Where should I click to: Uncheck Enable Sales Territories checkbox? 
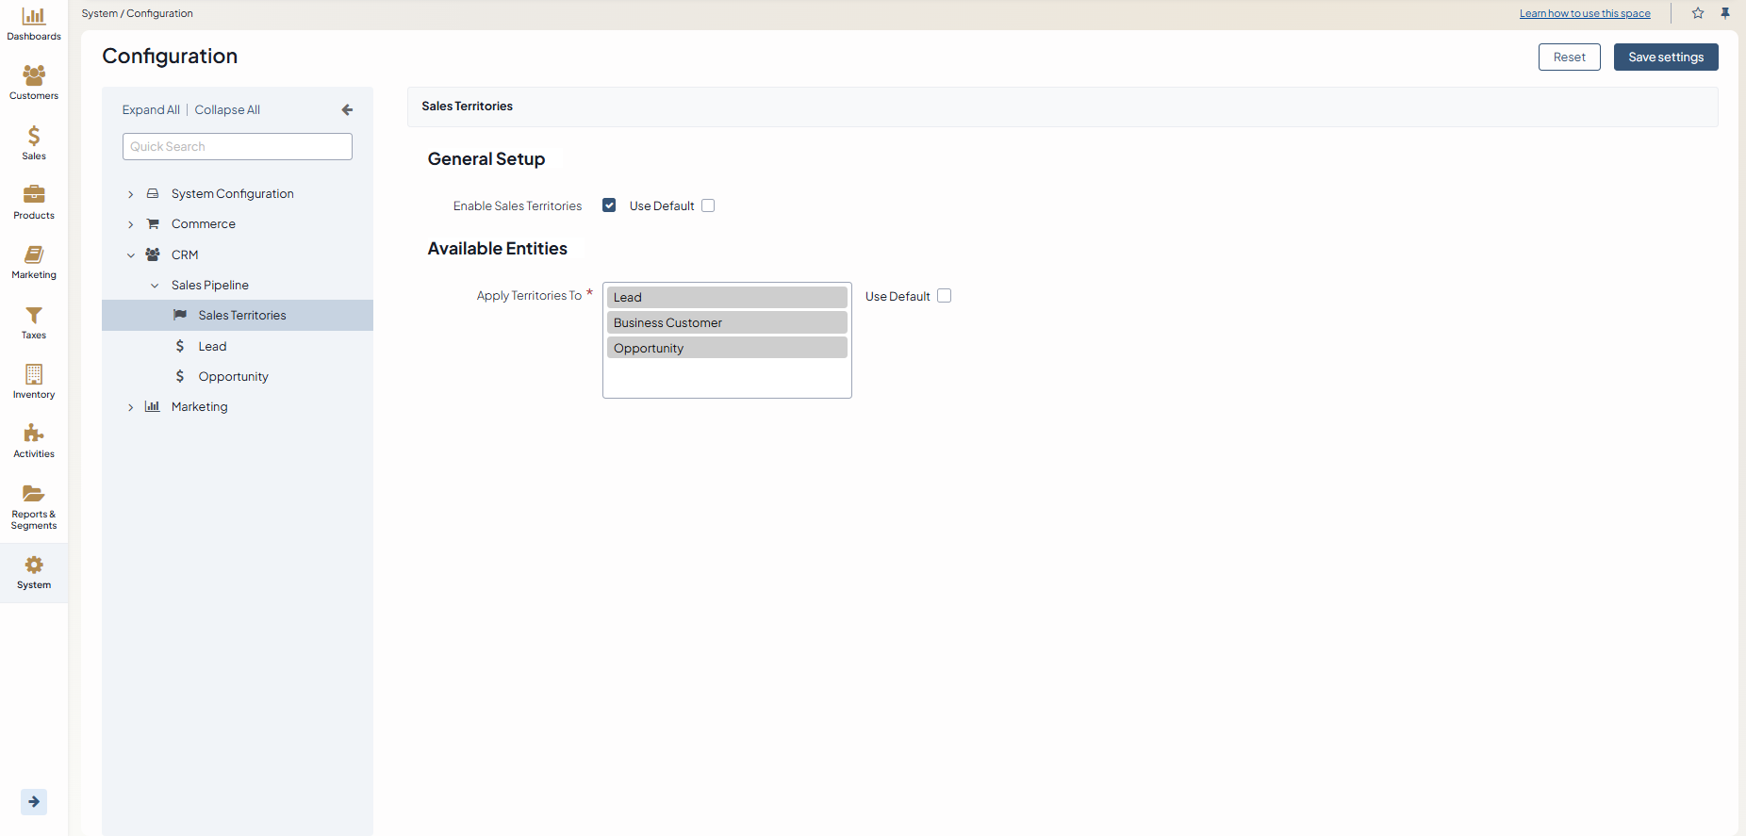point(609,205)
